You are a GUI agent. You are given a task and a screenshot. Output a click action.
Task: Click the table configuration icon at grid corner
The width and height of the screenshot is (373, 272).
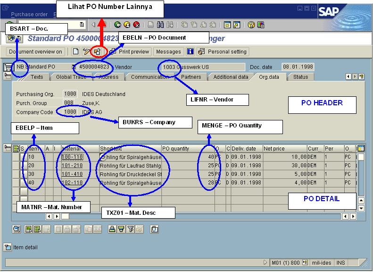tap(361, 149)
